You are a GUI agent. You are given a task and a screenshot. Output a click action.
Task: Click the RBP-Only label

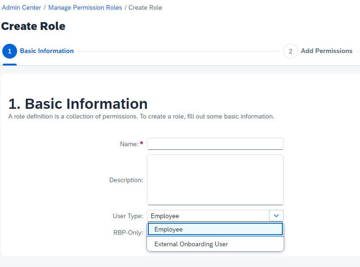point(128,232)
